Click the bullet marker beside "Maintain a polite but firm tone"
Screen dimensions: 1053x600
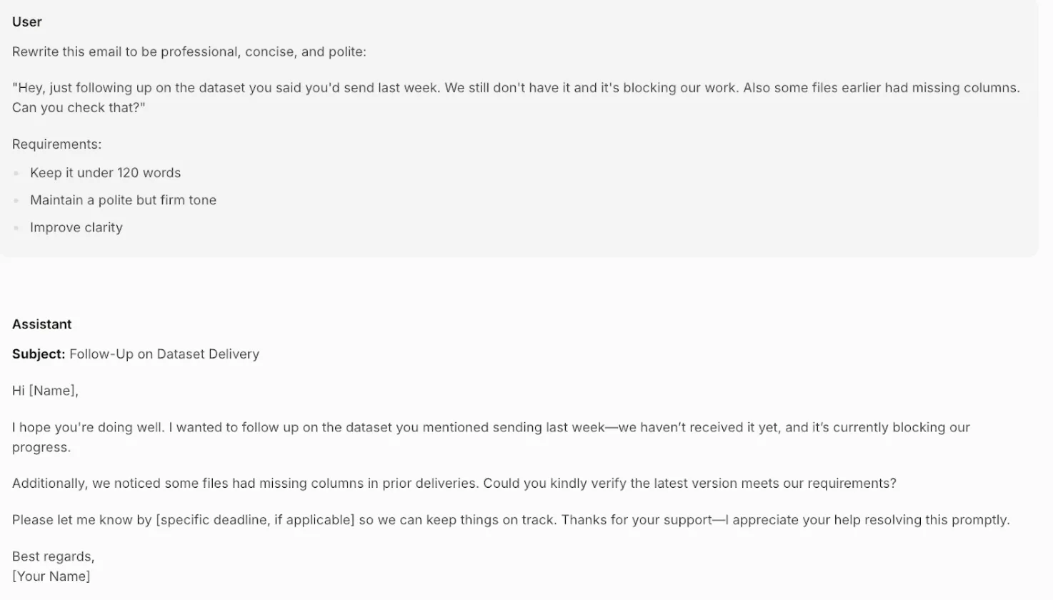(16, 201)
